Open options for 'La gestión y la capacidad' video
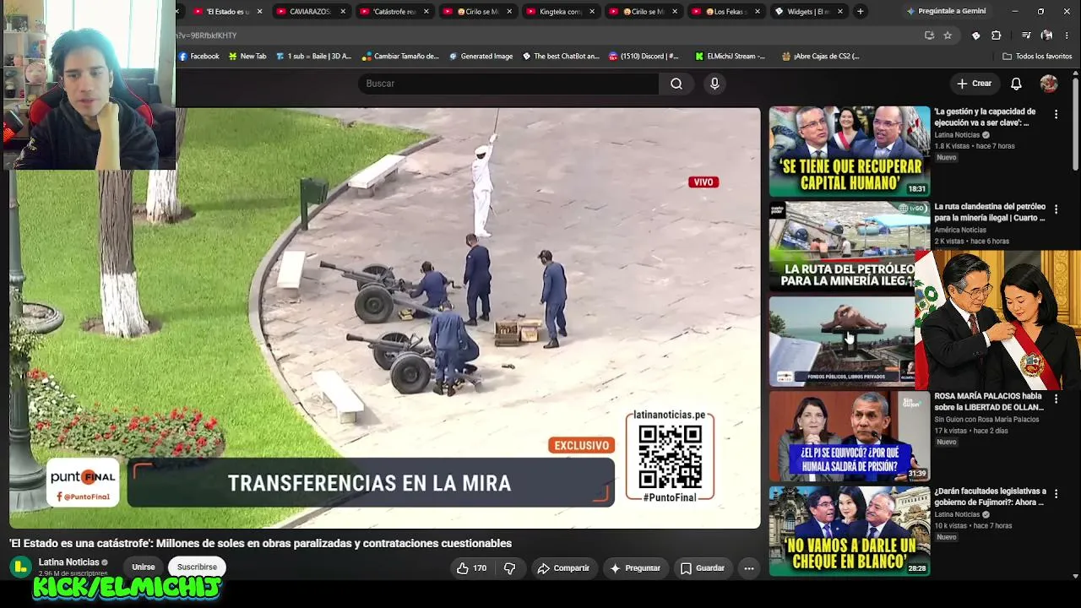 coord(1056,114)
